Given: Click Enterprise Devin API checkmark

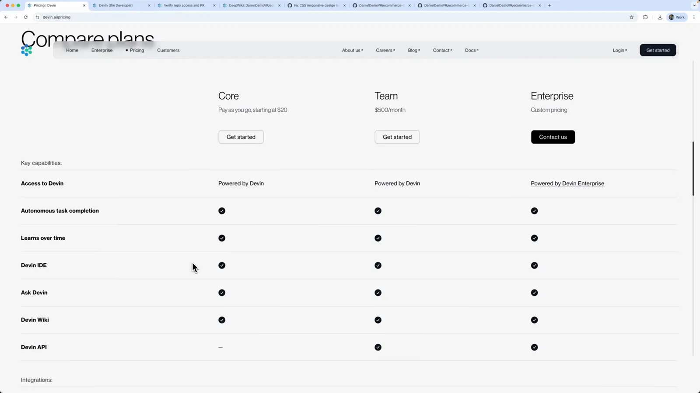Looking at the screenshot, I should coord(534,347).
